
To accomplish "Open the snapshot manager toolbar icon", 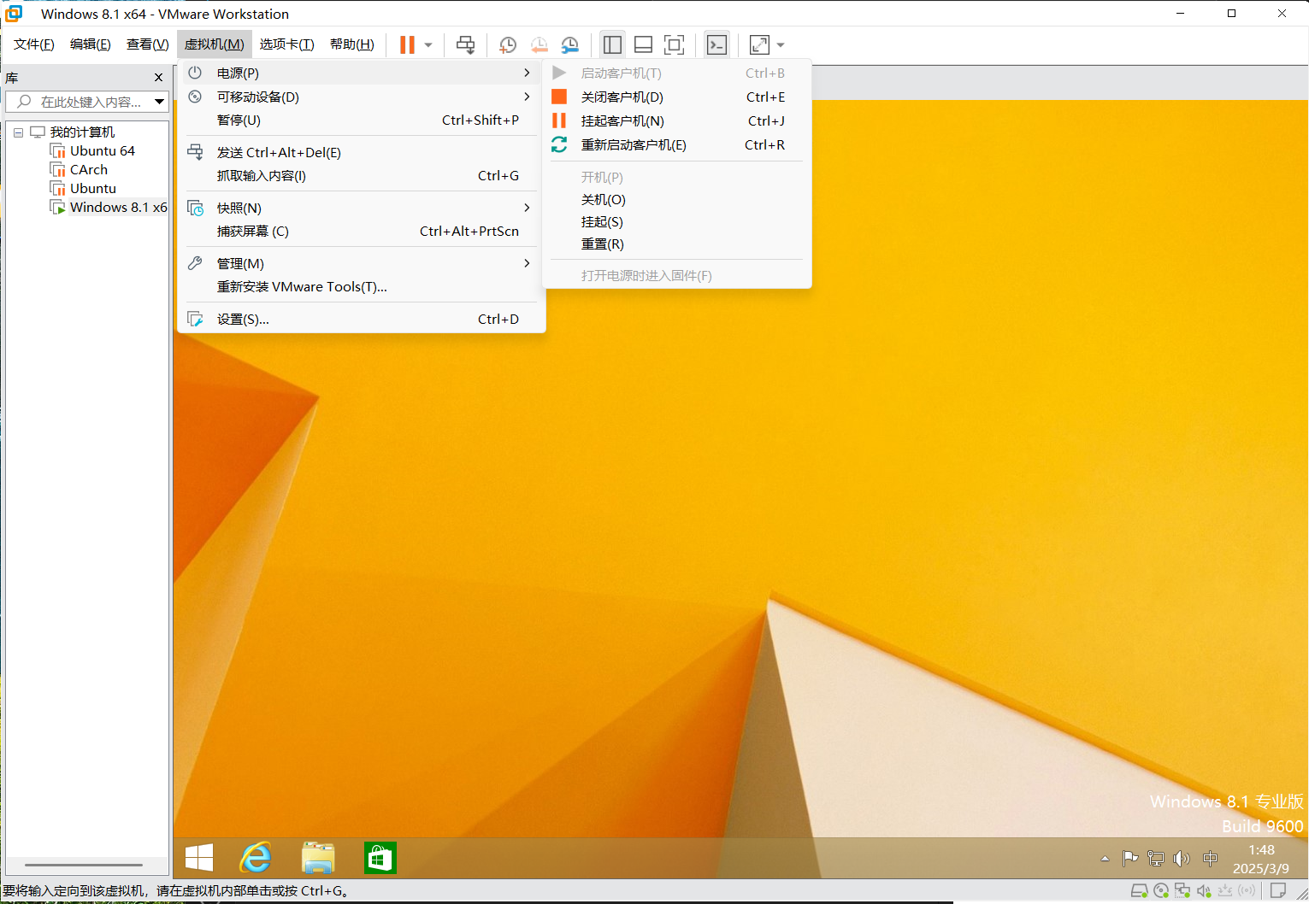I will pos(570,44).
